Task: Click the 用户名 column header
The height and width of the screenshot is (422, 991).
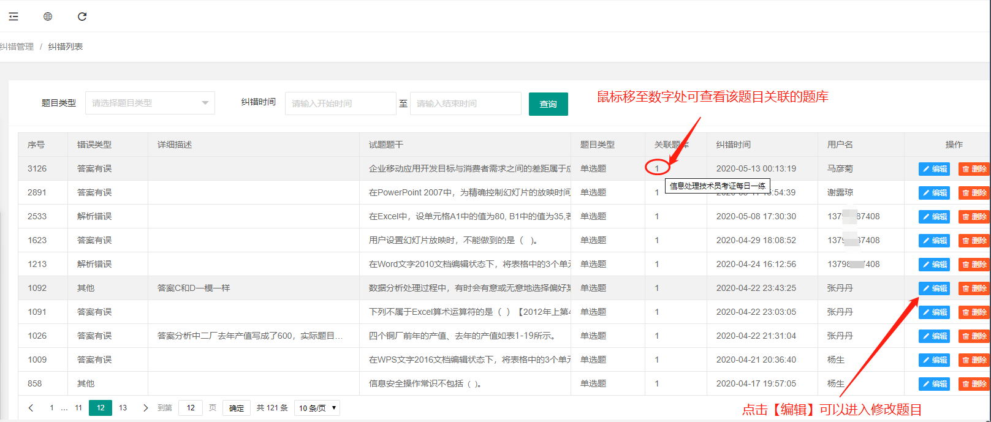Action: point(840,145)
